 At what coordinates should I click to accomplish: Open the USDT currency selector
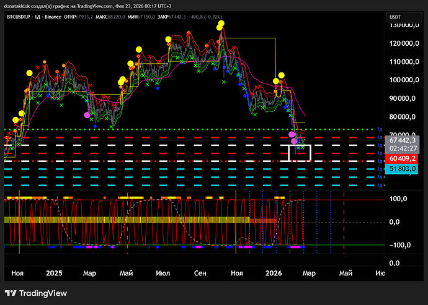[x=398, y=17]
